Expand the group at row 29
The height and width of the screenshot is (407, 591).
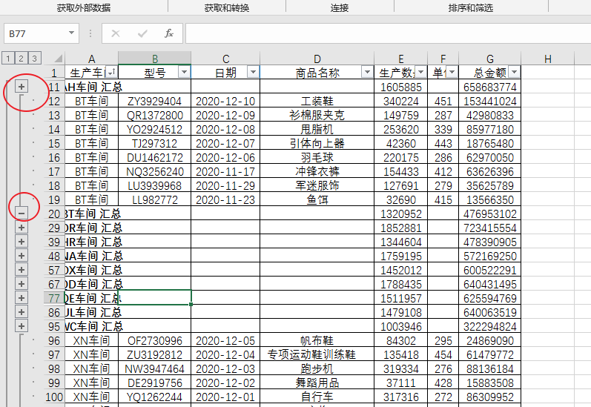[22, 228]
